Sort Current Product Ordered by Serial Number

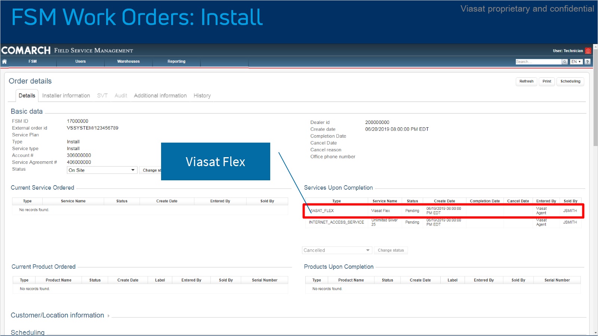coord(265,280)
